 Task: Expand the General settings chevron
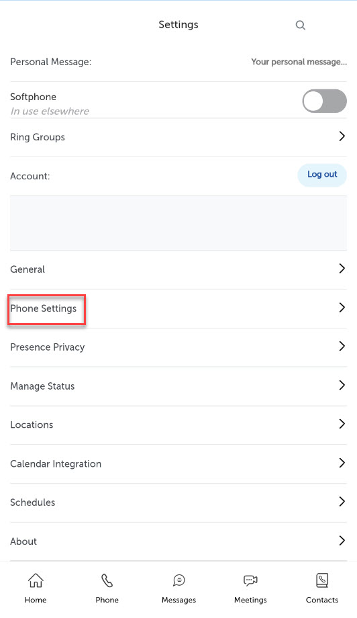342,269
